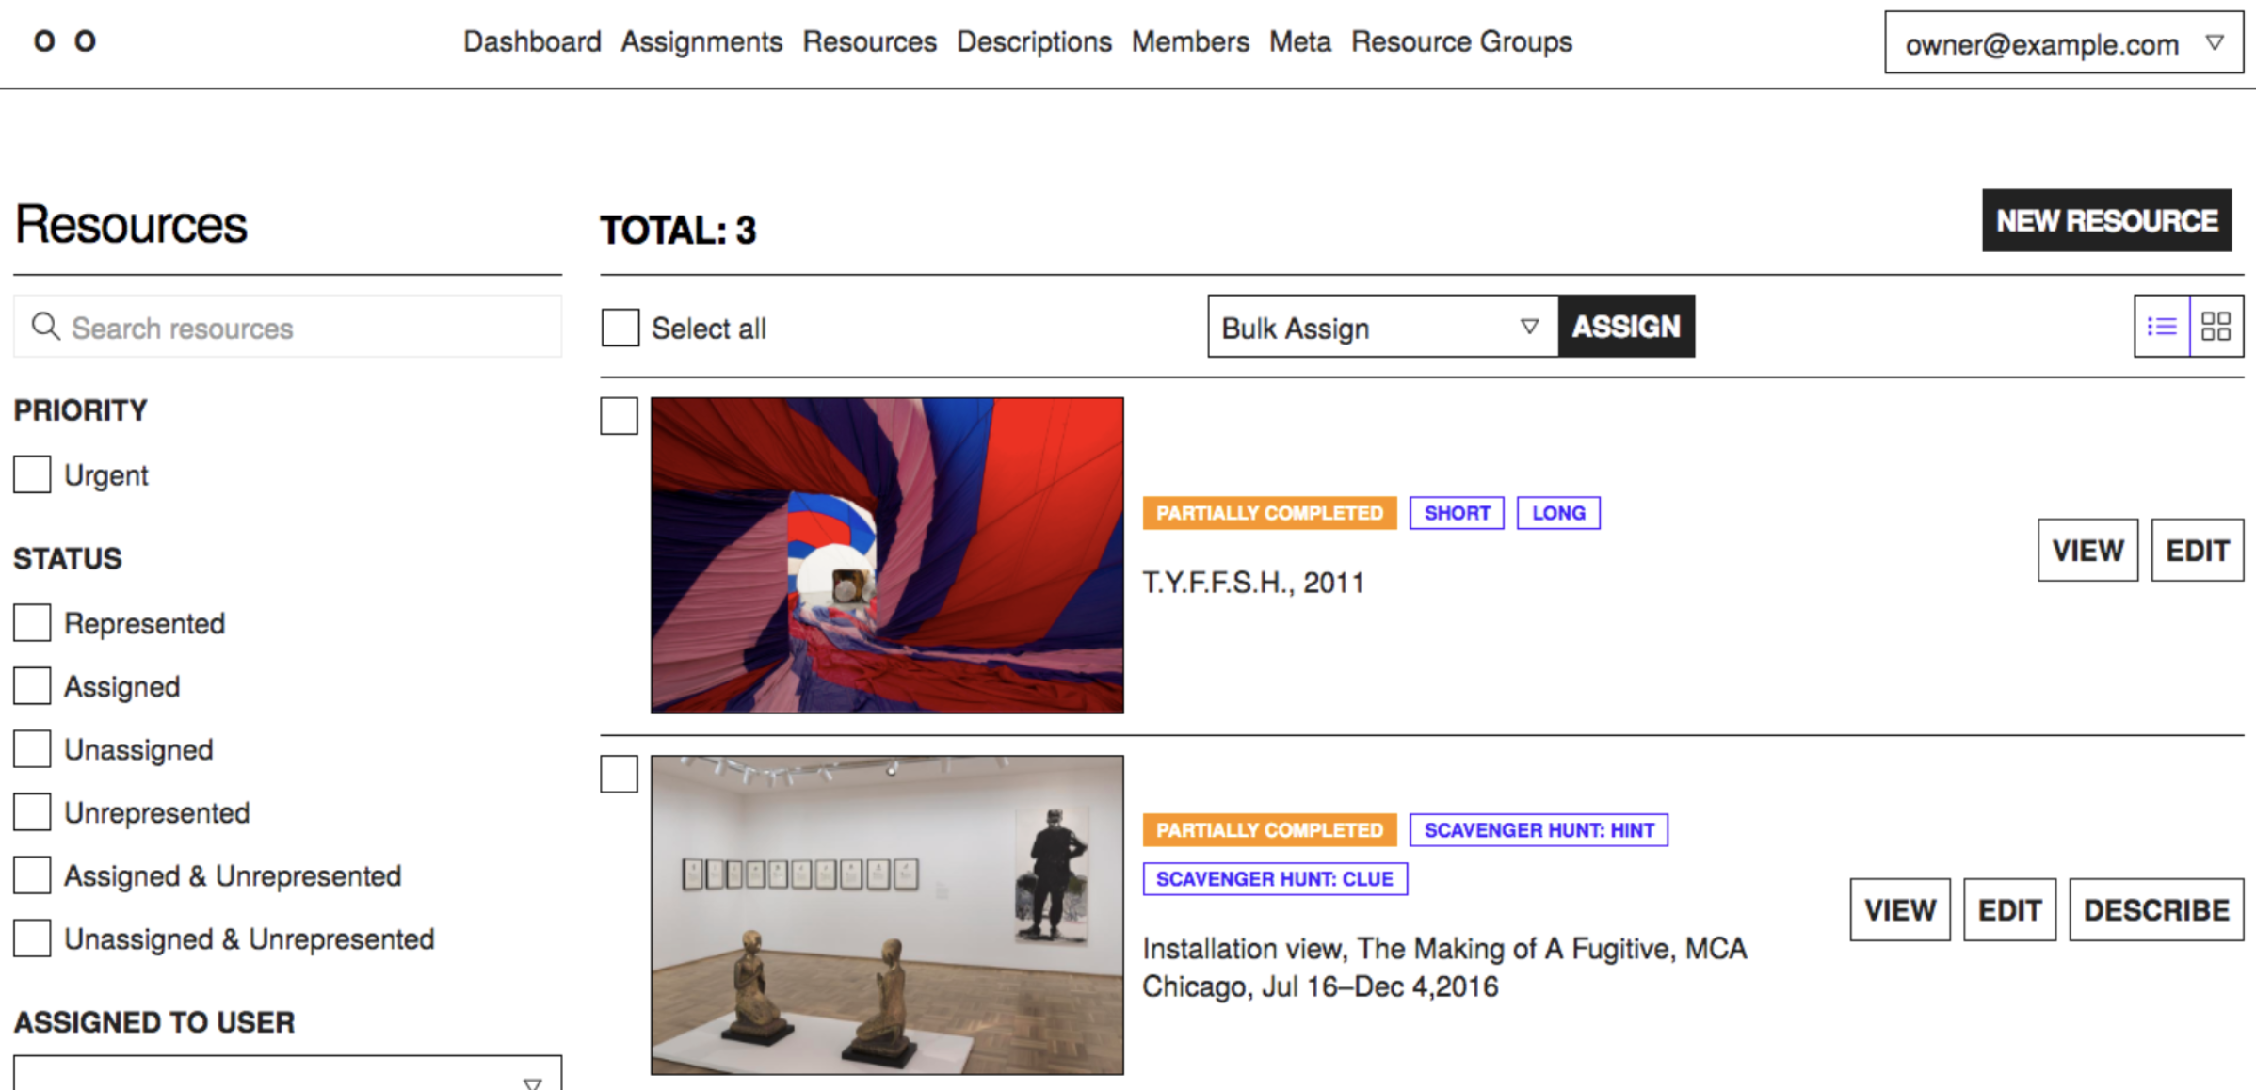Check the Unassigned status filter

tap(32, 748)
